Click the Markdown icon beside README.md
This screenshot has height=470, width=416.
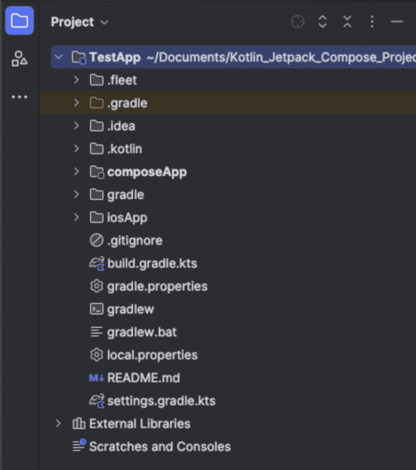96,377
